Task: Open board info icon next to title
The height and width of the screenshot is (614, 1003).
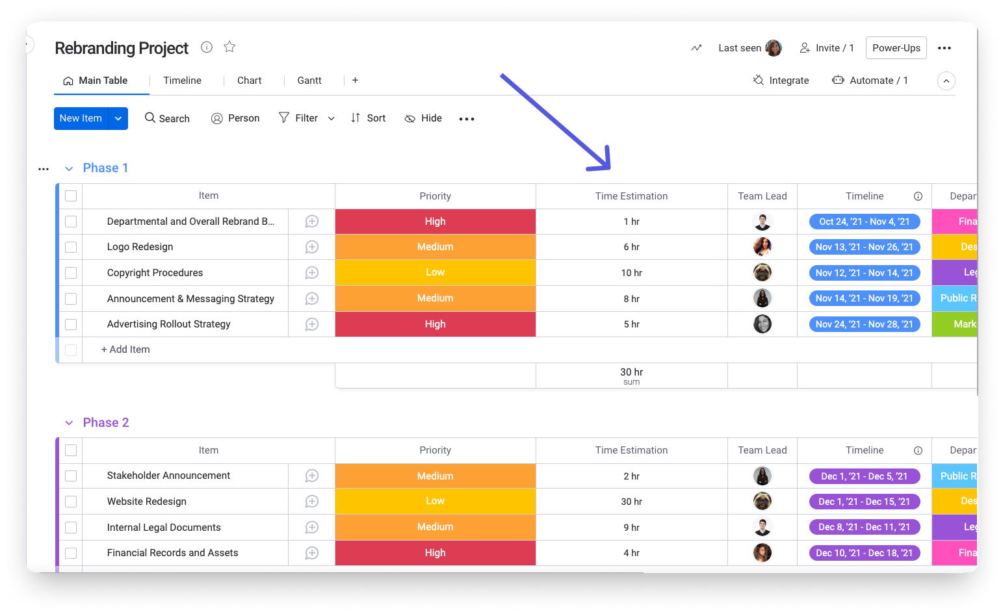Action: (207, 47)
